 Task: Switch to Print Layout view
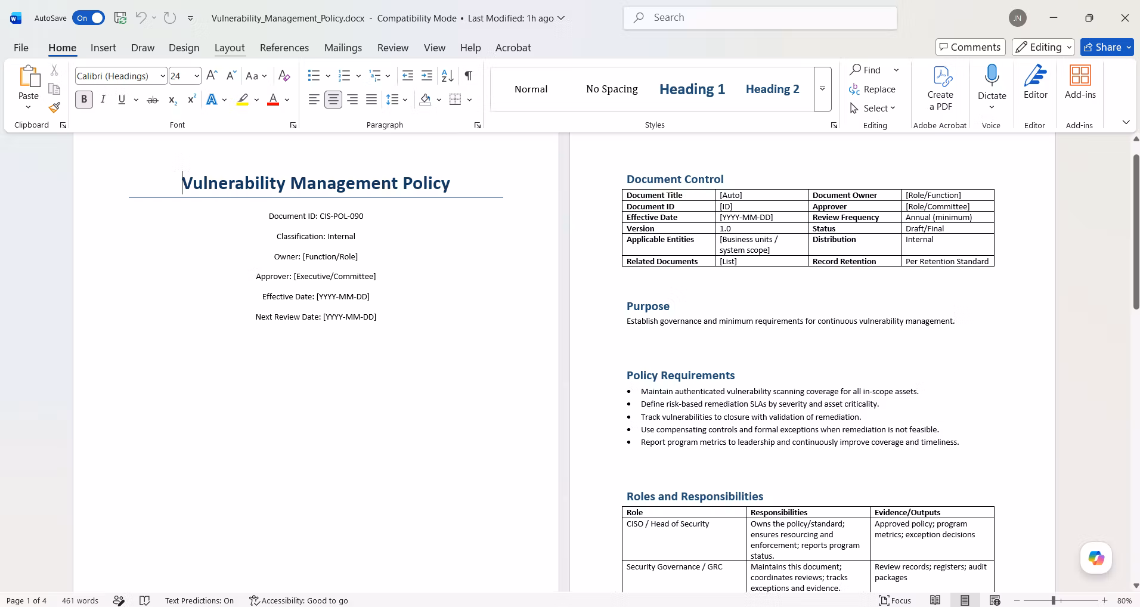pyautogui.click(x=965, y=600)
